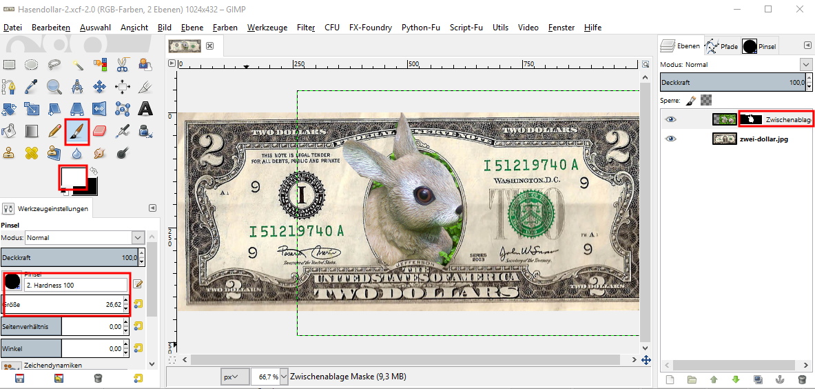The height and width of the screenshot is (389, 815).
Task: Expand the brush Modus dropdown in tool options
Action: [x=136, y=237]
